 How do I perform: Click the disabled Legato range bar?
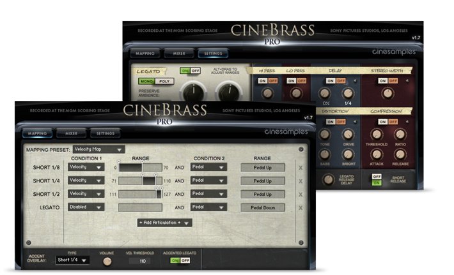pyautogui.click(x=140, y=208)
